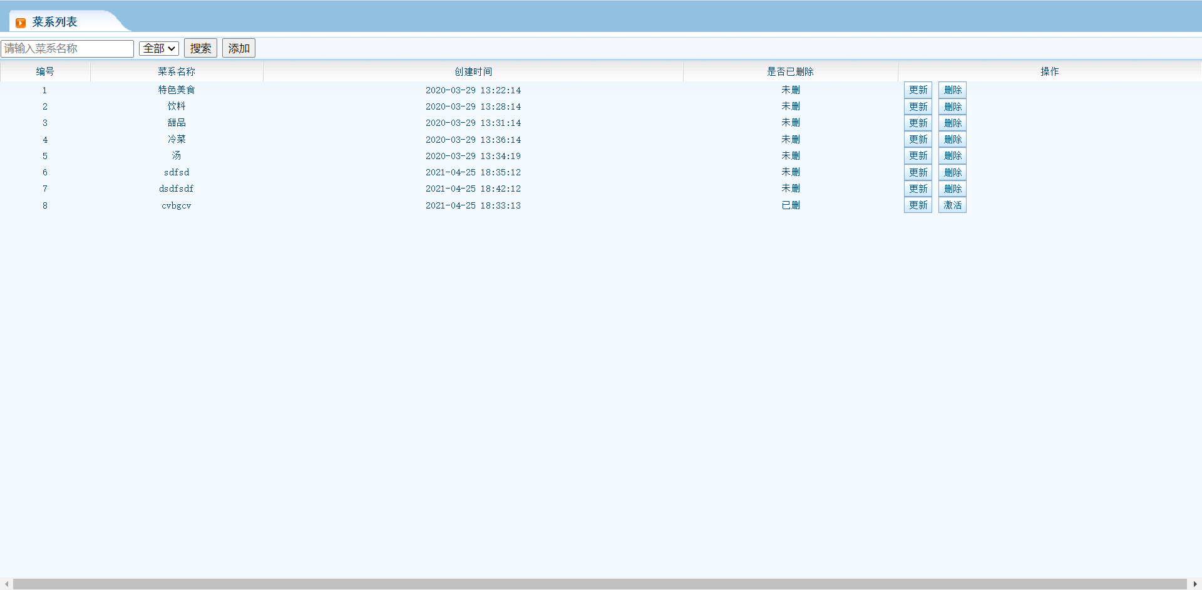Select the sdfsd name cell
The image size is (1202, 590).
click(x=177, y=172)
